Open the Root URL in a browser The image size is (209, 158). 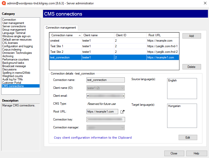click(122, 112)
